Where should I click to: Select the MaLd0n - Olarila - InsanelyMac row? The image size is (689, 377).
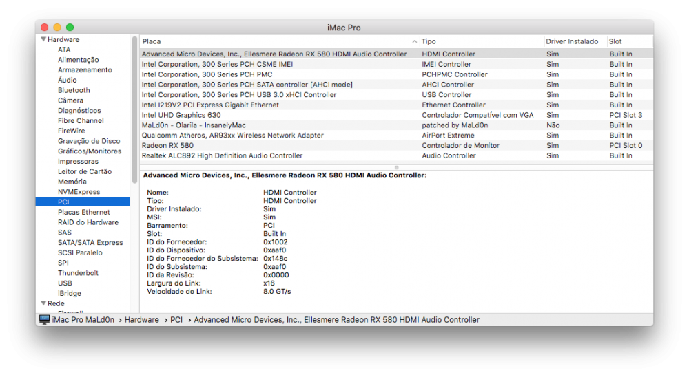396,125
